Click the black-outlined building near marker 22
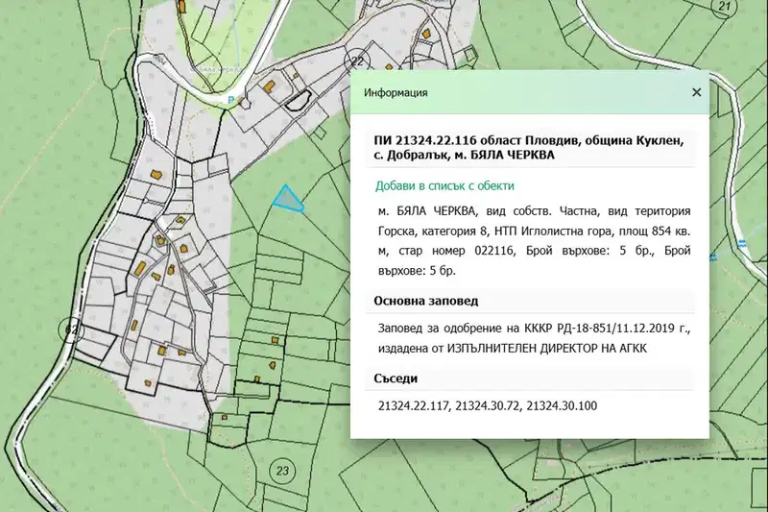 [299, 100]
